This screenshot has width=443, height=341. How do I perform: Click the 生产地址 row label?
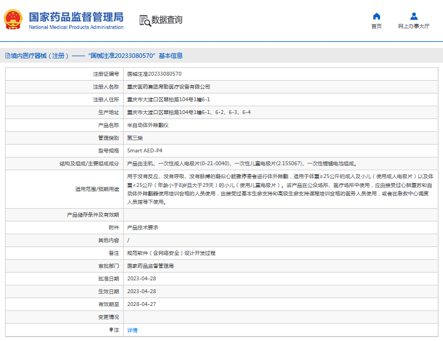point(109,112)
